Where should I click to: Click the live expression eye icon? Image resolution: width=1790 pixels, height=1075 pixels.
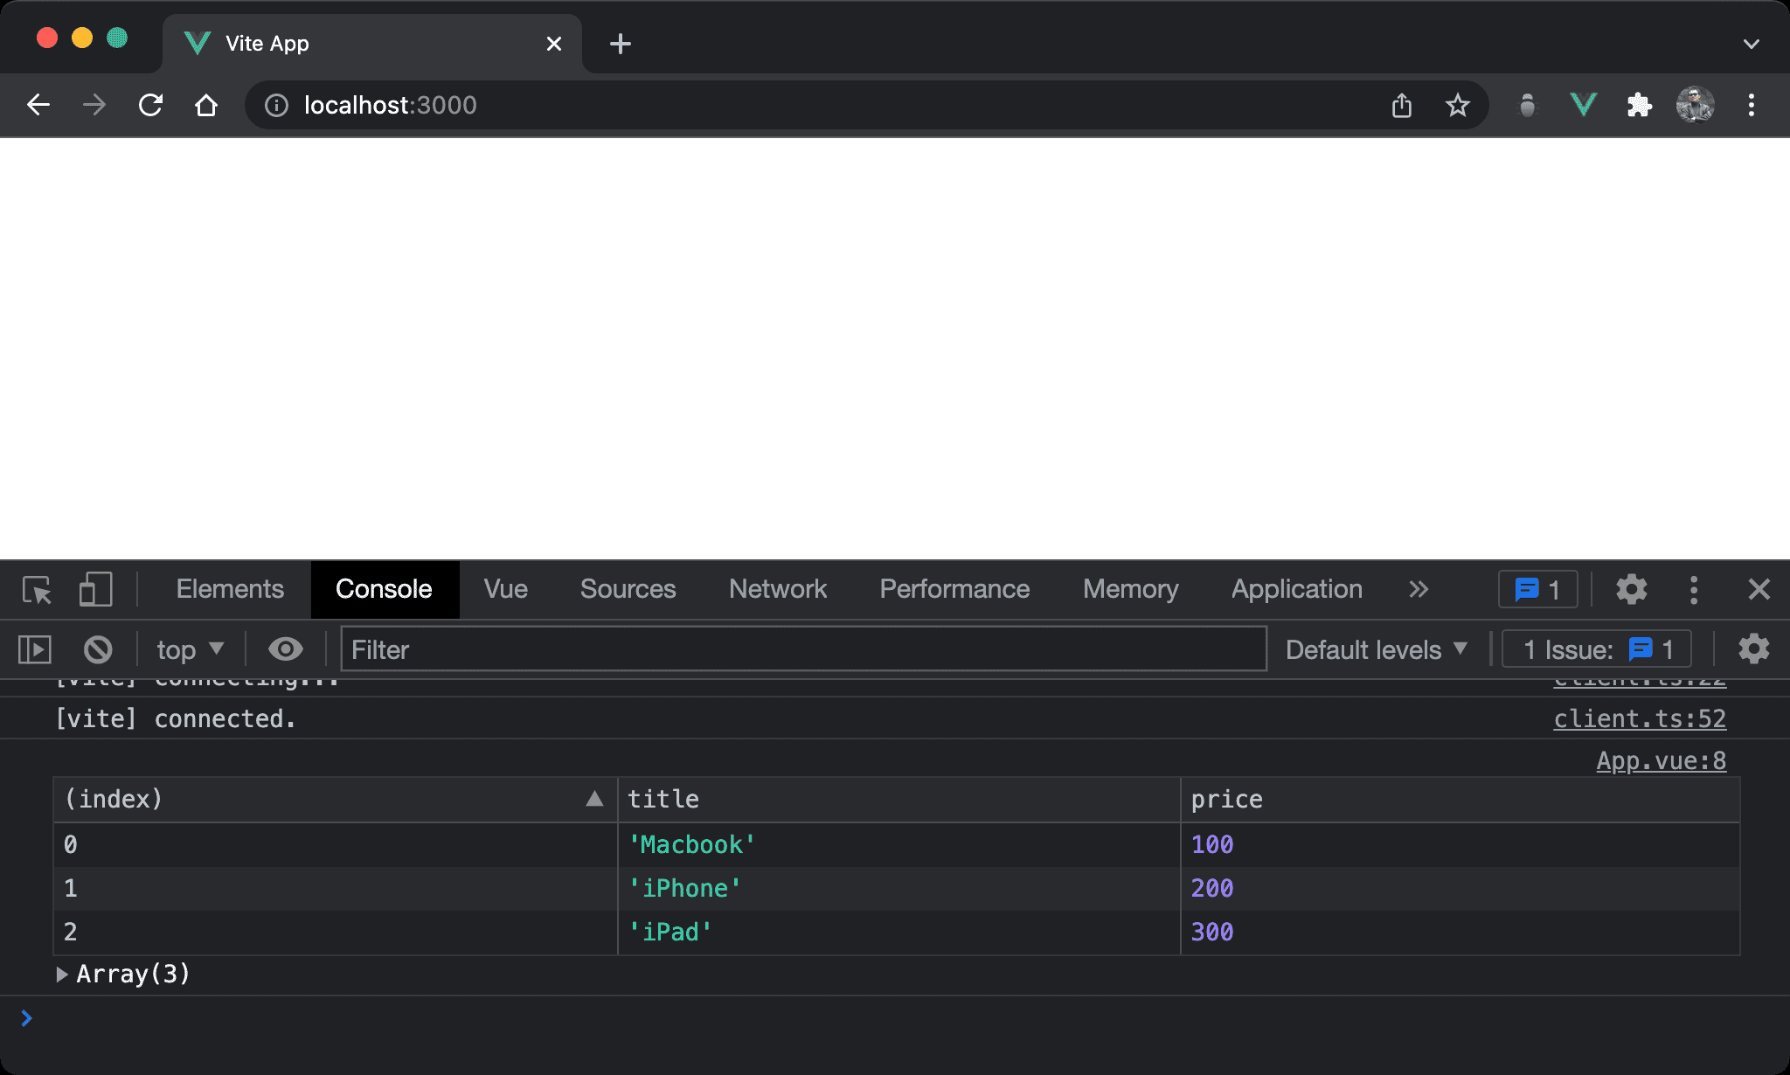(x=285, y=649)
